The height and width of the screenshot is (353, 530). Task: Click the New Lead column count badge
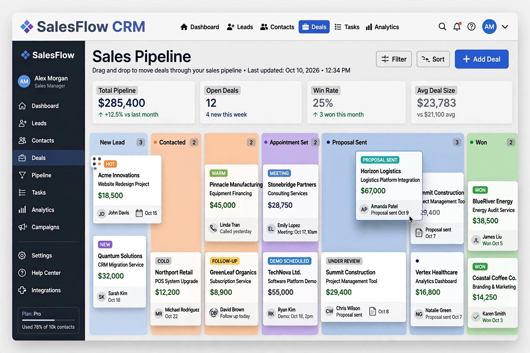[x=141, y=142]
